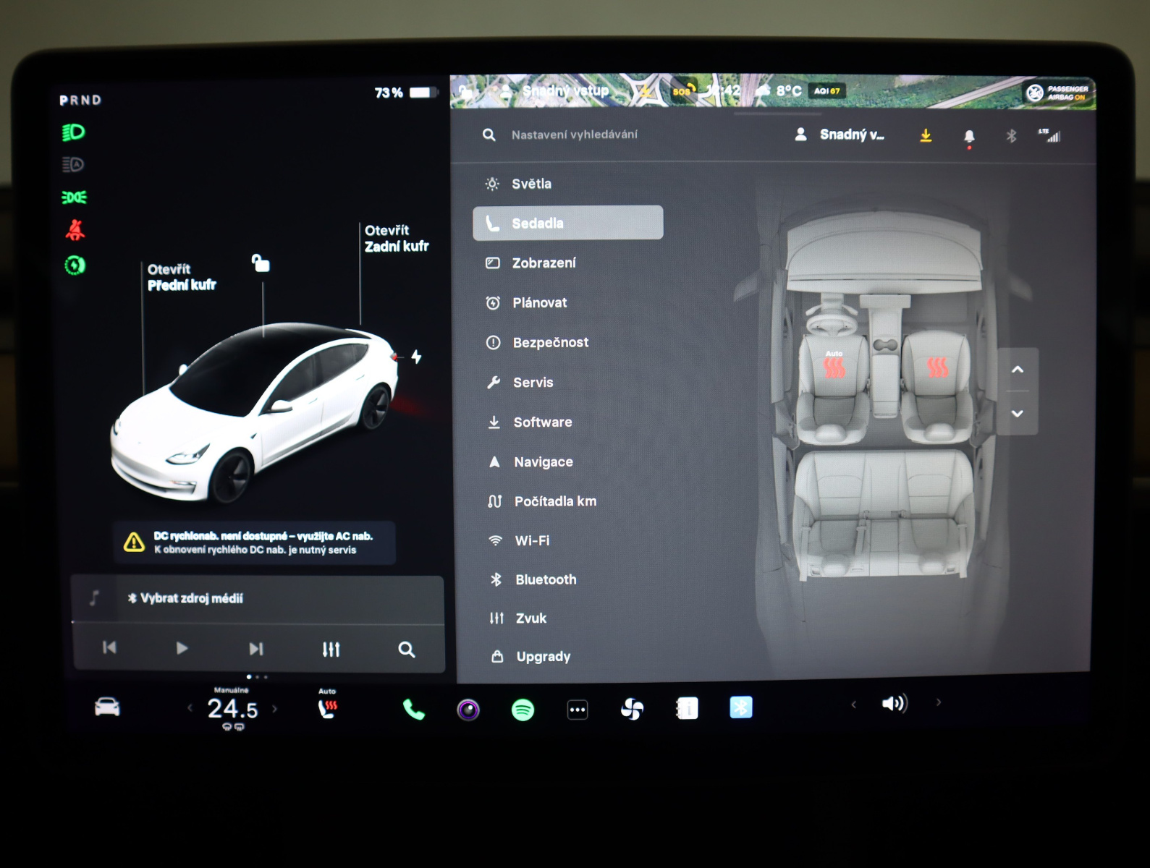Open the fan climate app icon
The image size is (1150, 868).
point(632,709)
